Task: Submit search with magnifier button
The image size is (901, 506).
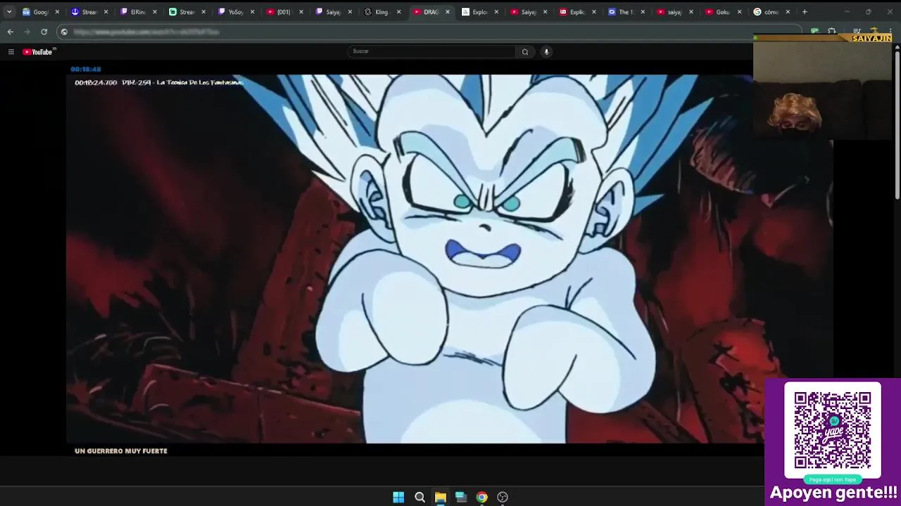Action: click(x=525, y=51)
